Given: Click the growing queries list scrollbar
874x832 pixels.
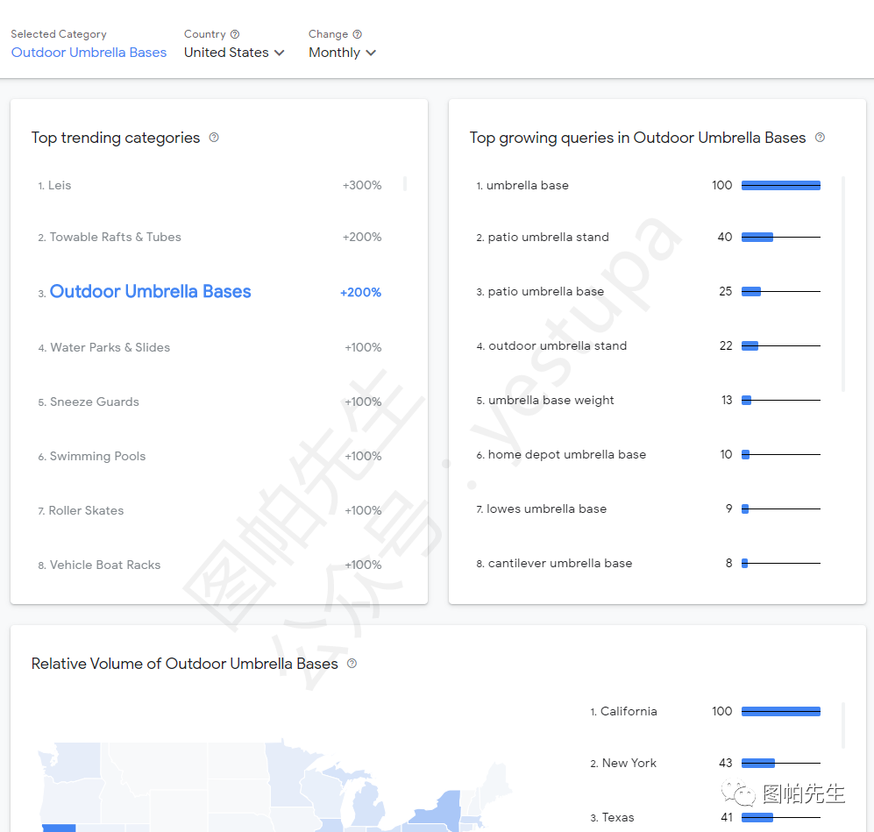Looking at the screenshot, I should click(x=843, y=282).
